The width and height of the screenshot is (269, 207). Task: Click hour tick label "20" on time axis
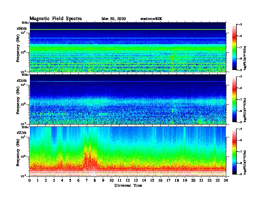tap(193, 181)
